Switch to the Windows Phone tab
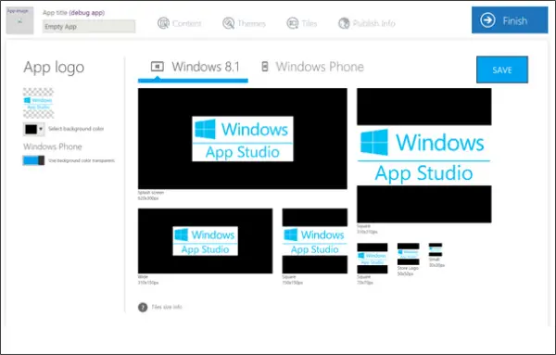Viewport: 556px width, 355px height. click(x=312, y=67)
